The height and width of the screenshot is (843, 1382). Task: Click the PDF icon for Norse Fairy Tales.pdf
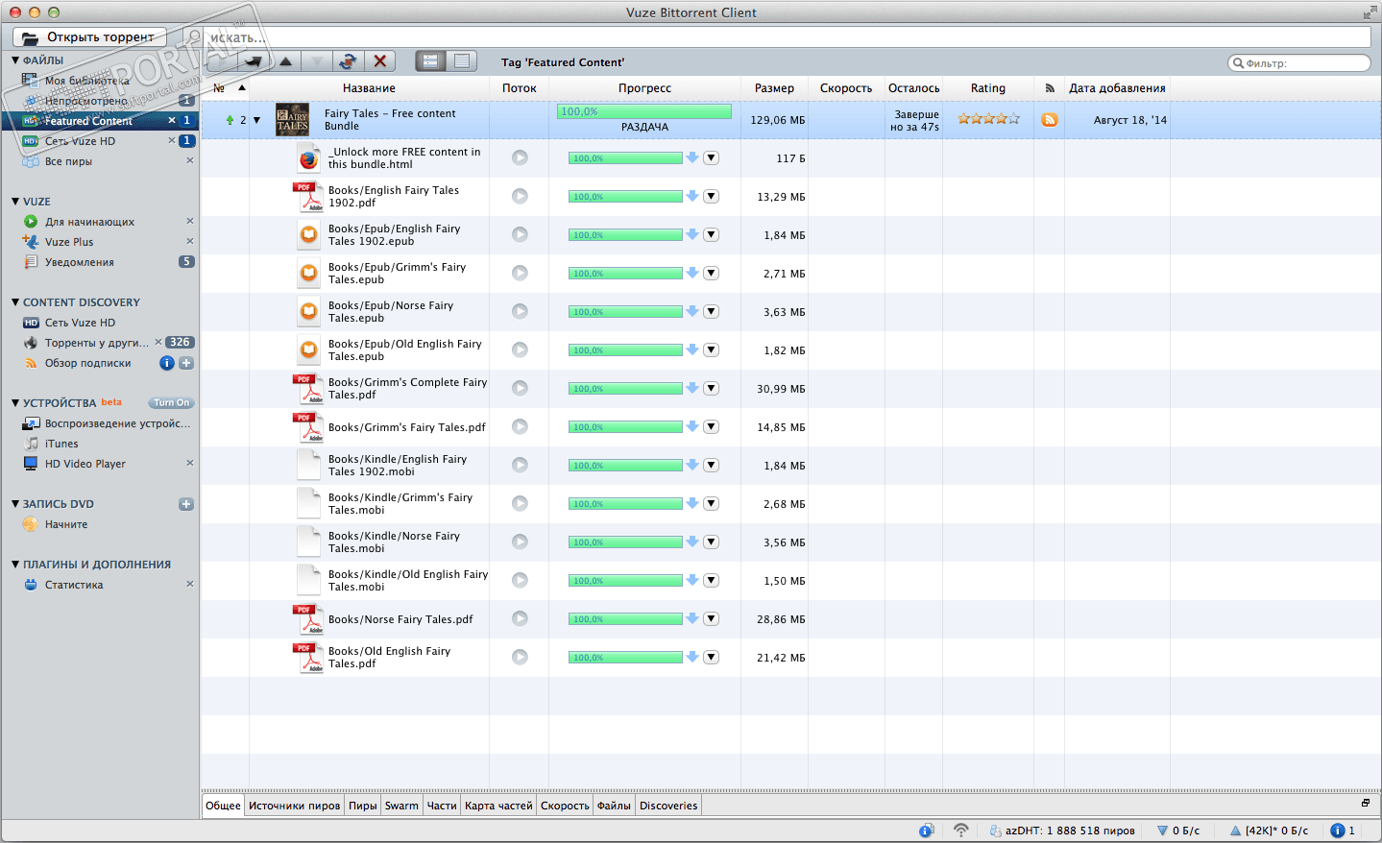point(308,619)
